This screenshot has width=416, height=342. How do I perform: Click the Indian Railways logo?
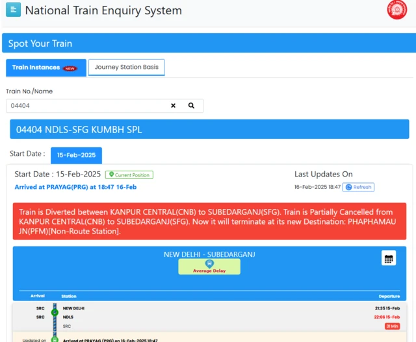pyautogui.click(x=396, y=10)
